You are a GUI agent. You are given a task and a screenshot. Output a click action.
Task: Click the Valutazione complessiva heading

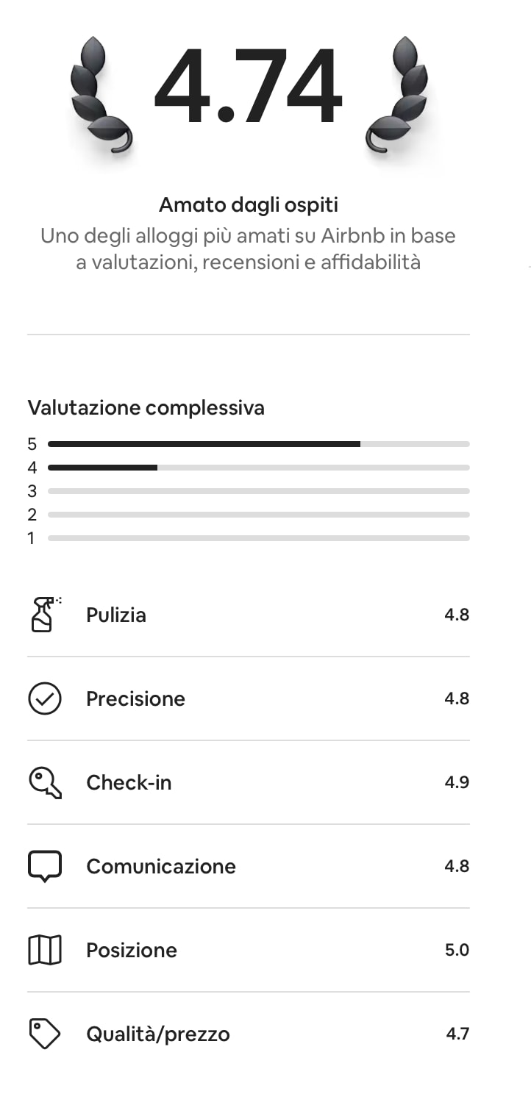(146, 407)
